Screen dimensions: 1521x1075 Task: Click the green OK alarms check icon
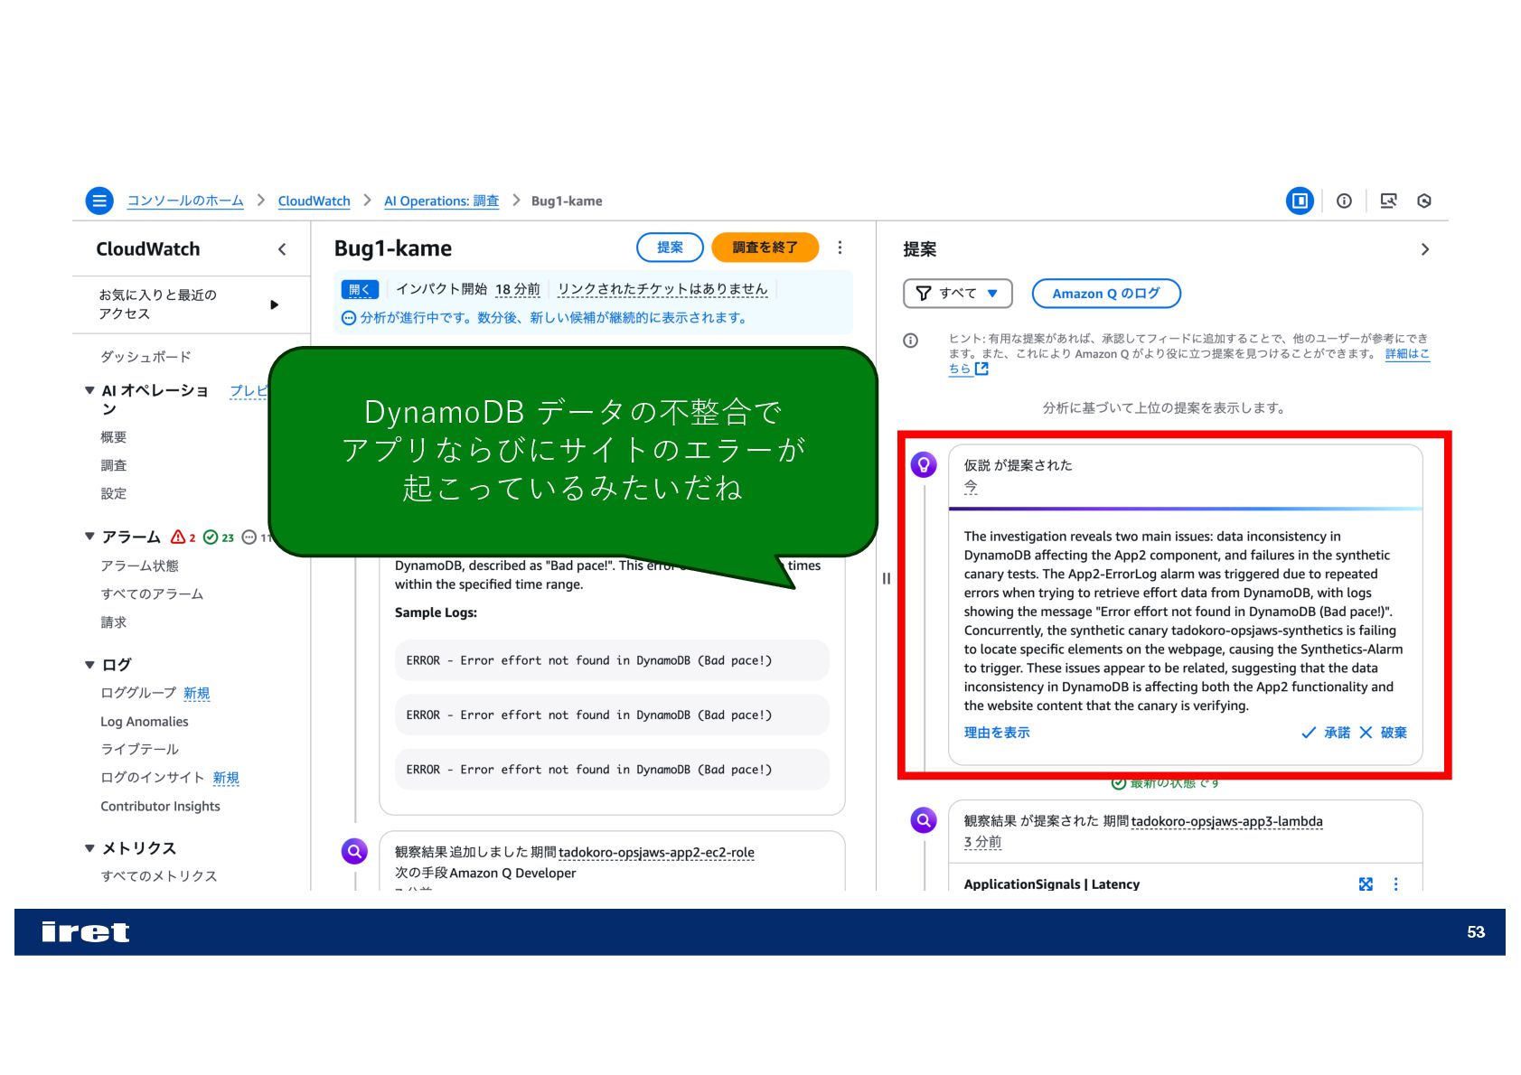pyautogui.click(x=211, y=537)
